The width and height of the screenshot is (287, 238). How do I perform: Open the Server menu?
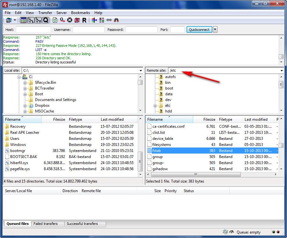click(62, 13)
